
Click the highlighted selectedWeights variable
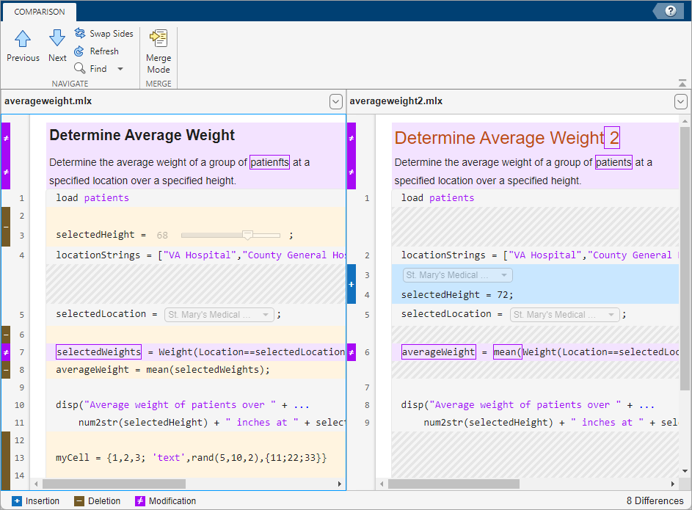(x=98, y=352)
